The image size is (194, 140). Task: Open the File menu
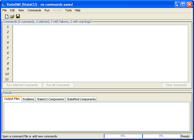pyautogui.click(x=4, y=10)
